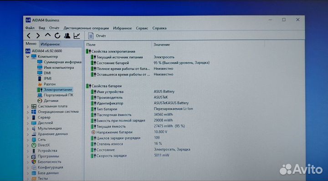Click the Конфигурация tree icon

tap(34, 167)
